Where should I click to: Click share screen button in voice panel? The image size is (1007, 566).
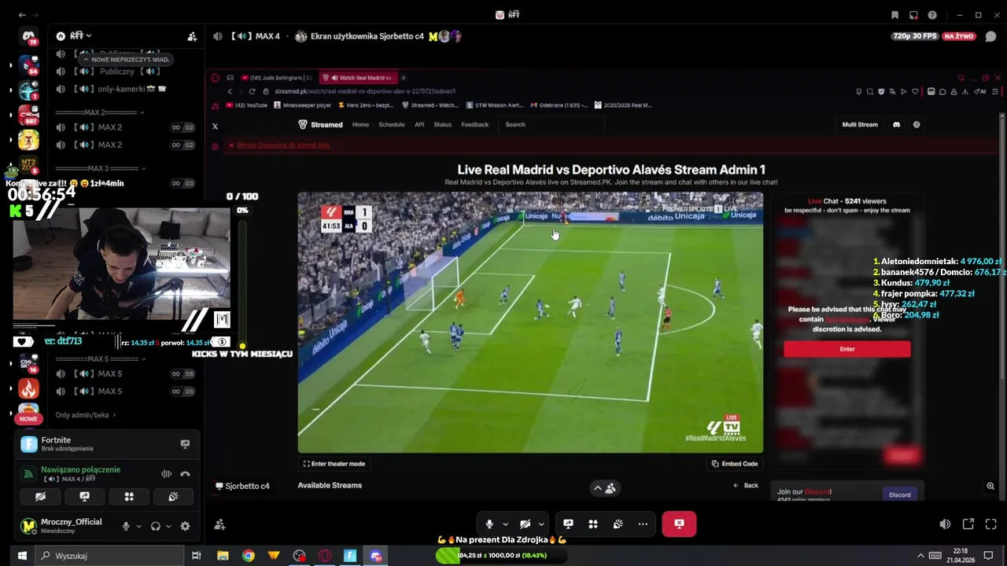pyautogui.click(x=85, y=497)
